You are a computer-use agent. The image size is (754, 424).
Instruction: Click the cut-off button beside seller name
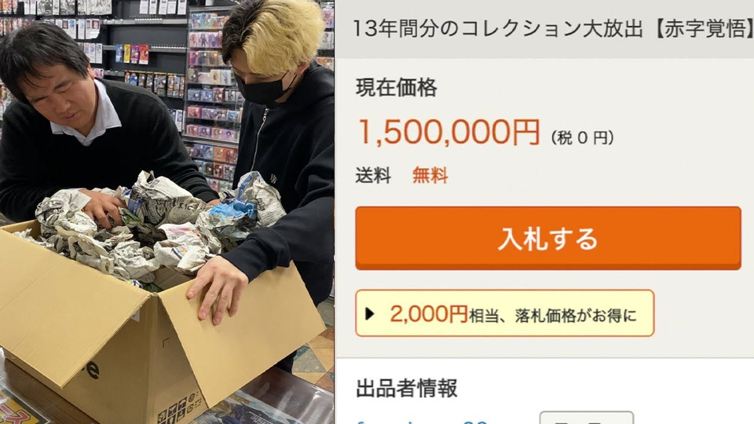(x=586, y=418)
